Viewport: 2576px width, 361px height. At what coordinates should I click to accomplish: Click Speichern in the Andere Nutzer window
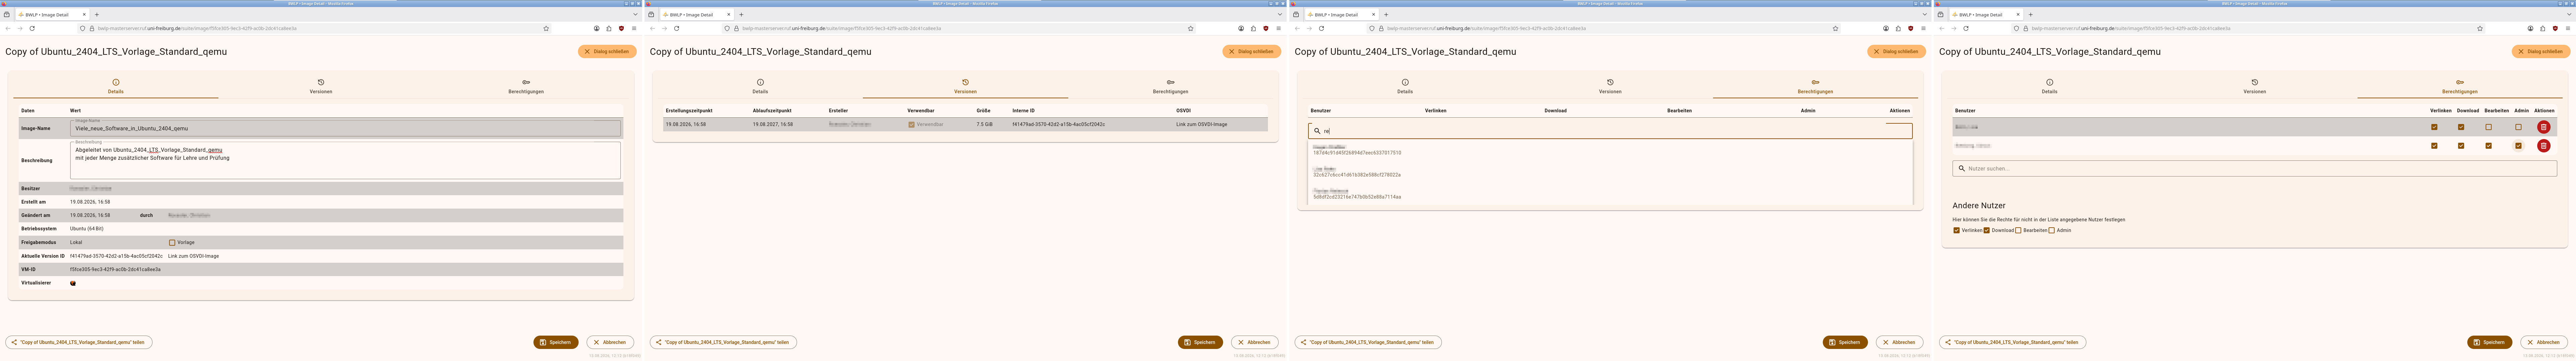tap(2489, 342)
